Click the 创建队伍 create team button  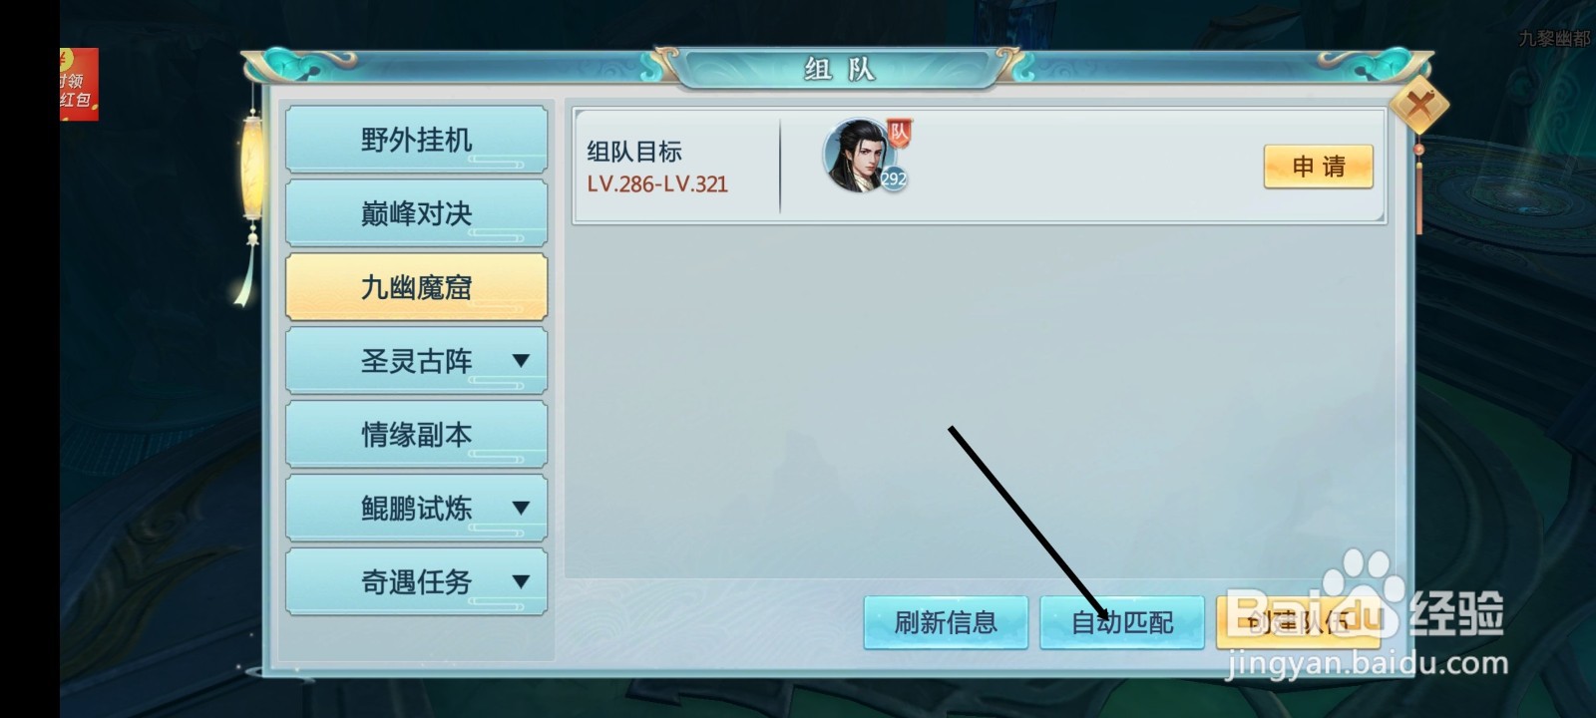pyautogui.click(x=1298, y=623)
